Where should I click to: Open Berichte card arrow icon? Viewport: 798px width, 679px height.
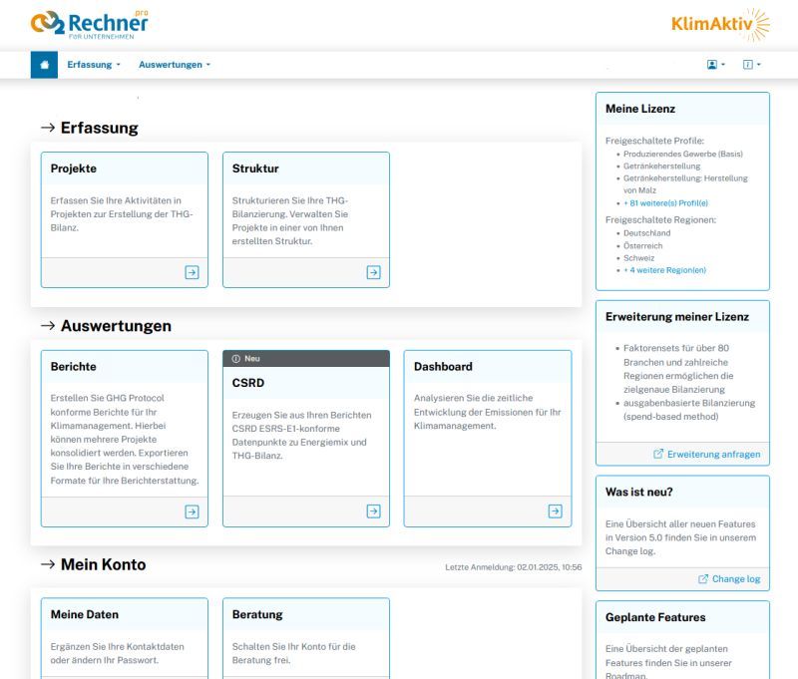[192, 511]
